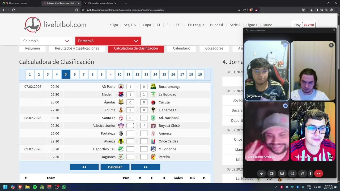Open Brave Rewards triangle icon
The image size is (340, 191).
pos(256,10)
